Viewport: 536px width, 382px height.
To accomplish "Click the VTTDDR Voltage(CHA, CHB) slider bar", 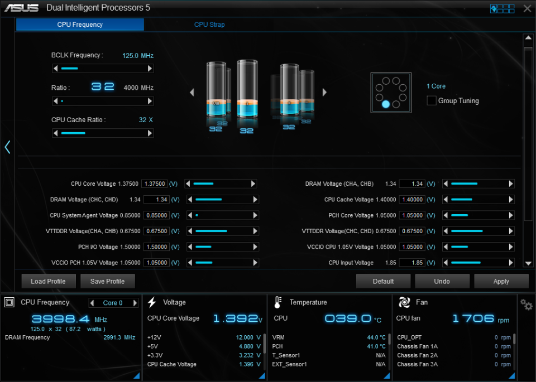I will (x=223, y=231).
